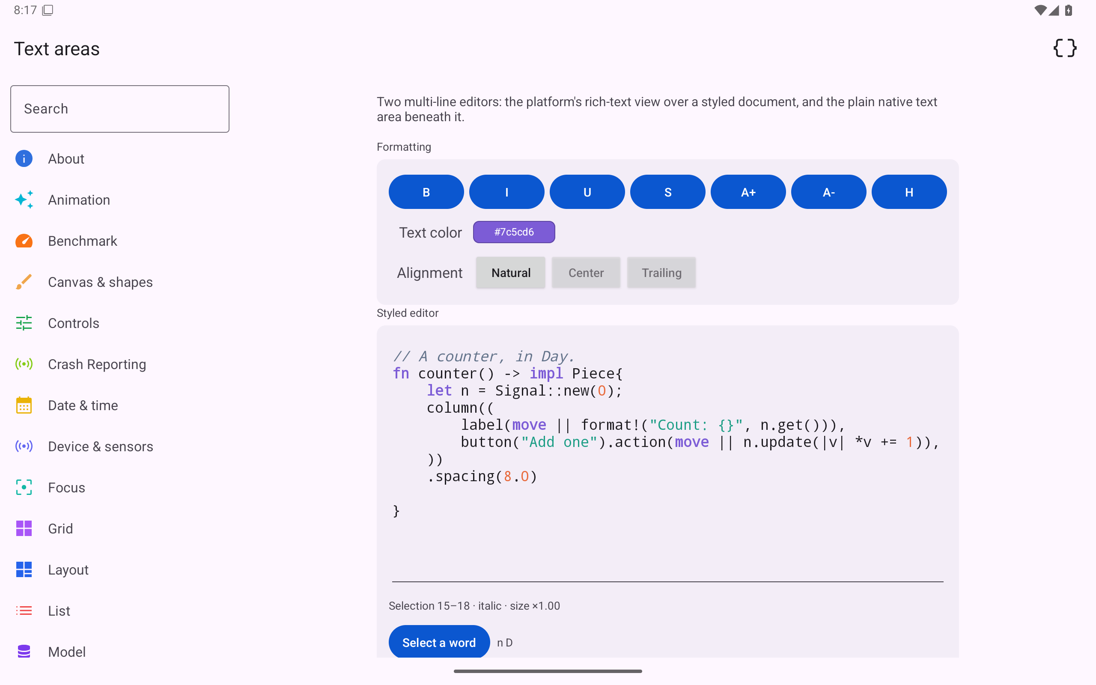The width and height of the screenshot is (1096, 685).
Task: Select Grid from sidebar
Action: [120, 528]
